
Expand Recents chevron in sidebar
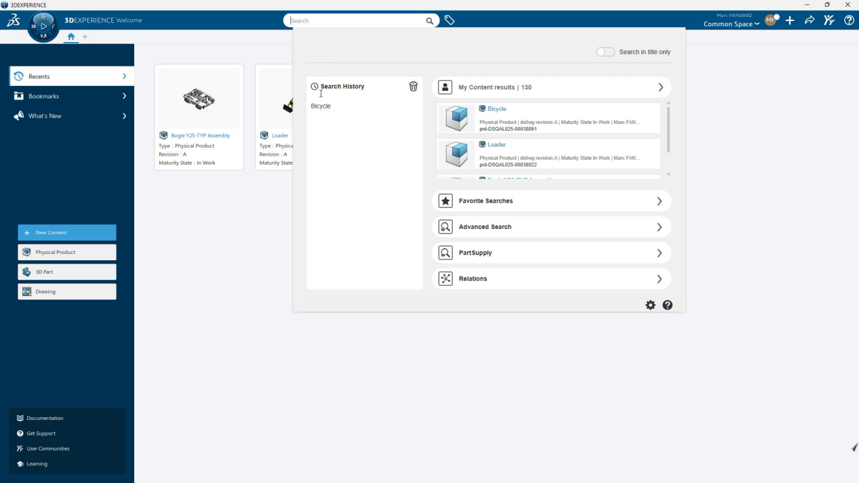tap(124, 77)
